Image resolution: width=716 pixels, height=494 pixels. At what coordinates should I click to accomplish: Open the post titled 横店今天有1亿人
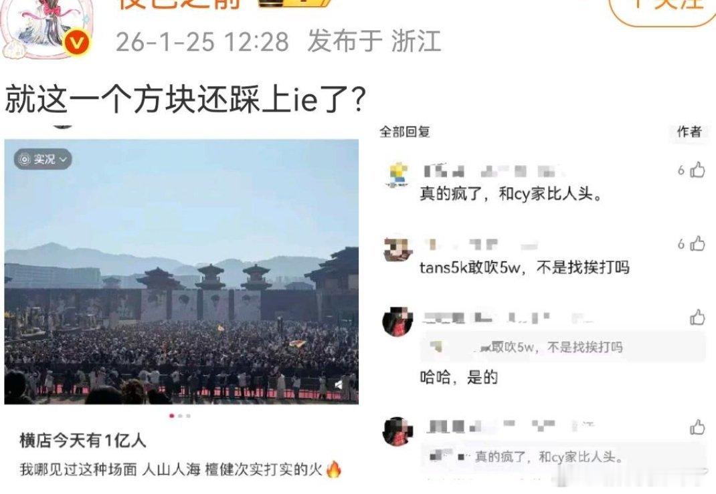tap(83, 441)
